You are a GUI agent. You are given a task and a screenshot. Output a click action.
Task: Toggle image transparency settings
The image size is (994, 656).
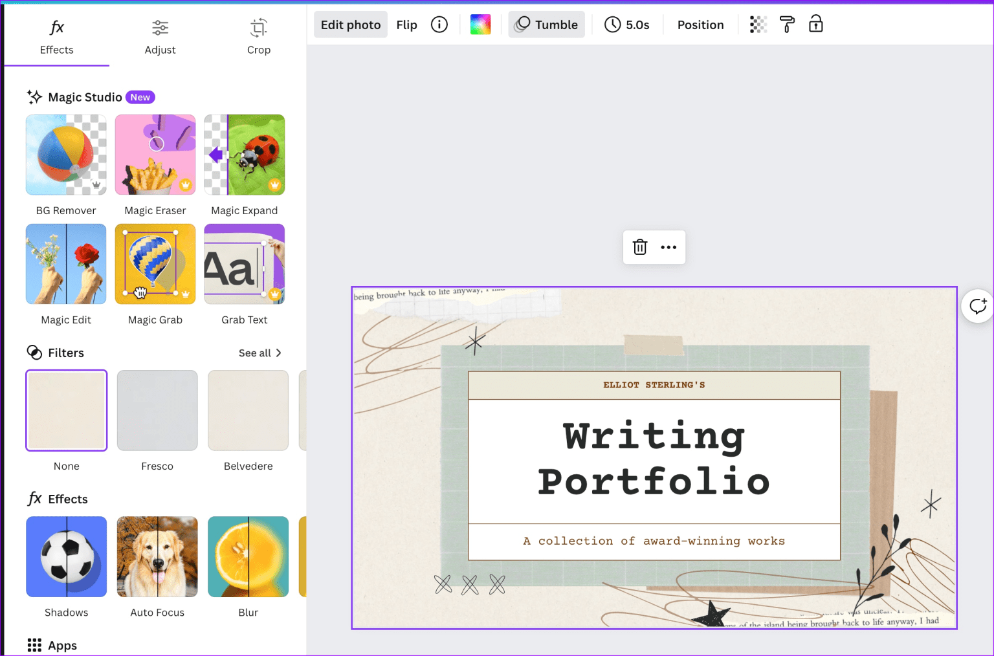coord(758,24)
